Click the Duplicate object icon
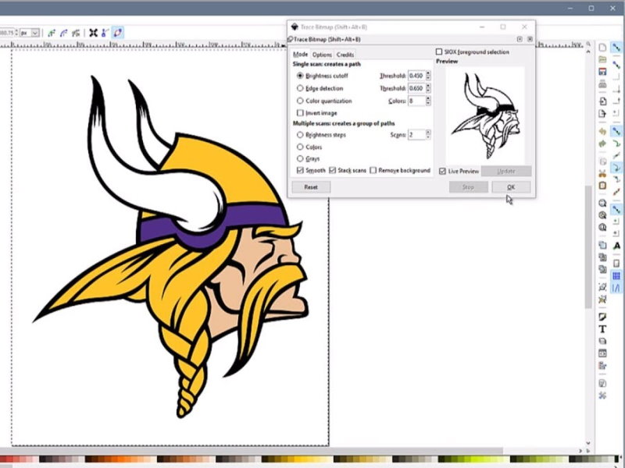This screenshot has height=468, width=625. click(602, 245)
